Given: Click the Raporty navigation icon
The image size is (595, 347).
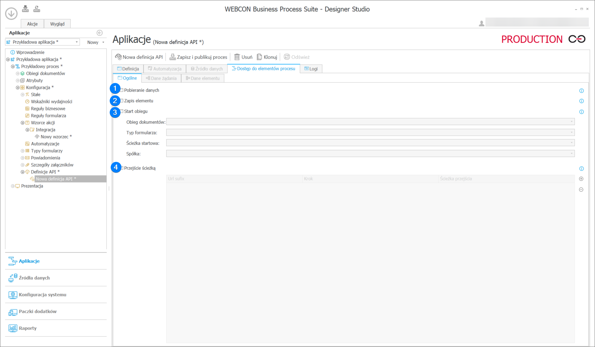Looking at the screenshot, I should pyautogui.click(x=13, y=328).
